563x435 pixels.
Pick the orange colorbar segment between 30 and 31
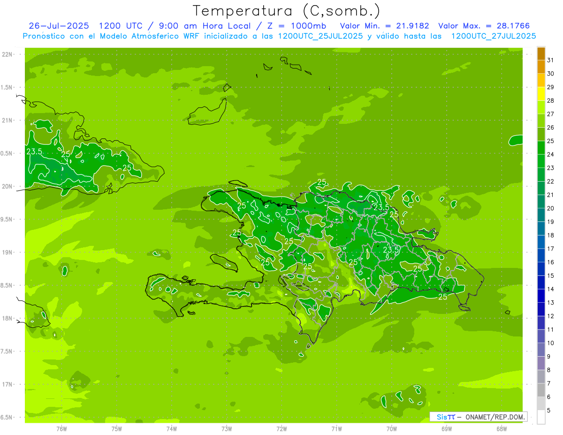541,67
